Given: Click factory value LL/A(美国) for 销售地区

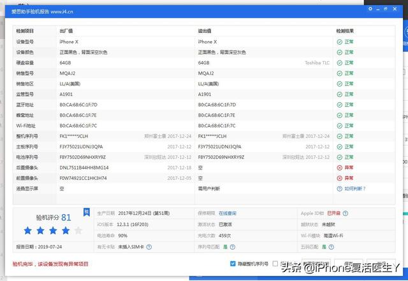Looking at the screenshot, I should coord(70,83).
